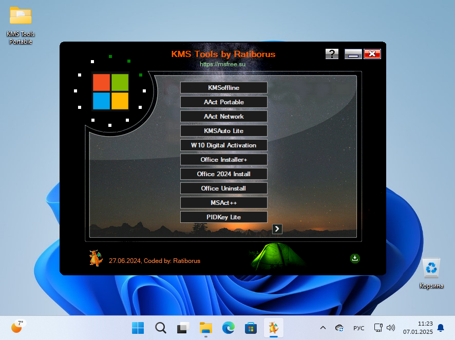
Task: Open PIDKey Lite
Action: pos(223,217)
